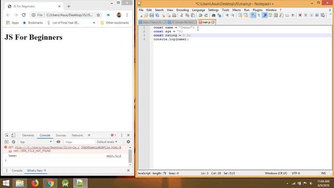Click the New file icon in Notepad++

click(x=141, y=15)
